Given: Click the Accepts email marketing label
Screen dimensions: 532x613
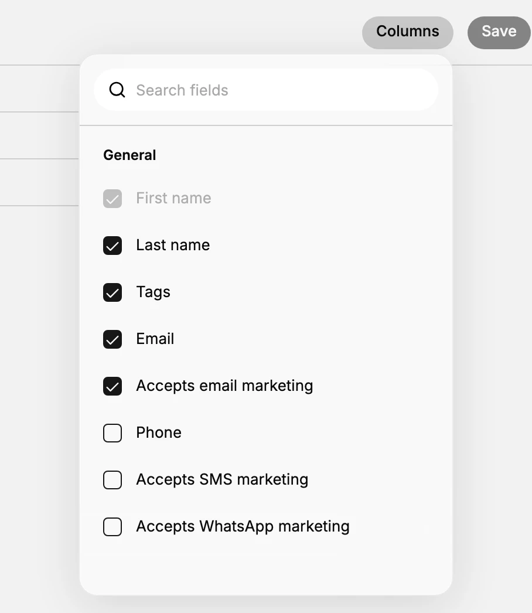Looking at the screenshot, I should pyautogui.click(x=224, y=386).
